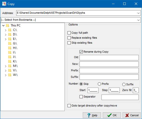Click the This PC folder icon
The image size is (142, 119).
tap(7, 25)
